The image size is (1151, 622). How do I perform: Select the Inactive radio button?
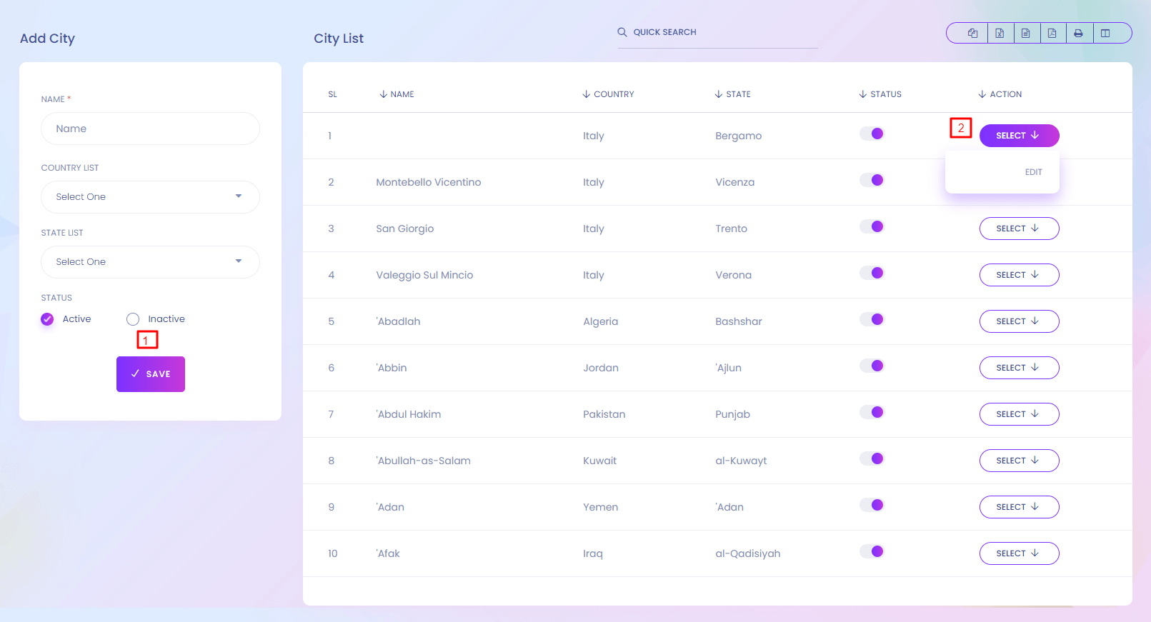[x=133, y=319]
